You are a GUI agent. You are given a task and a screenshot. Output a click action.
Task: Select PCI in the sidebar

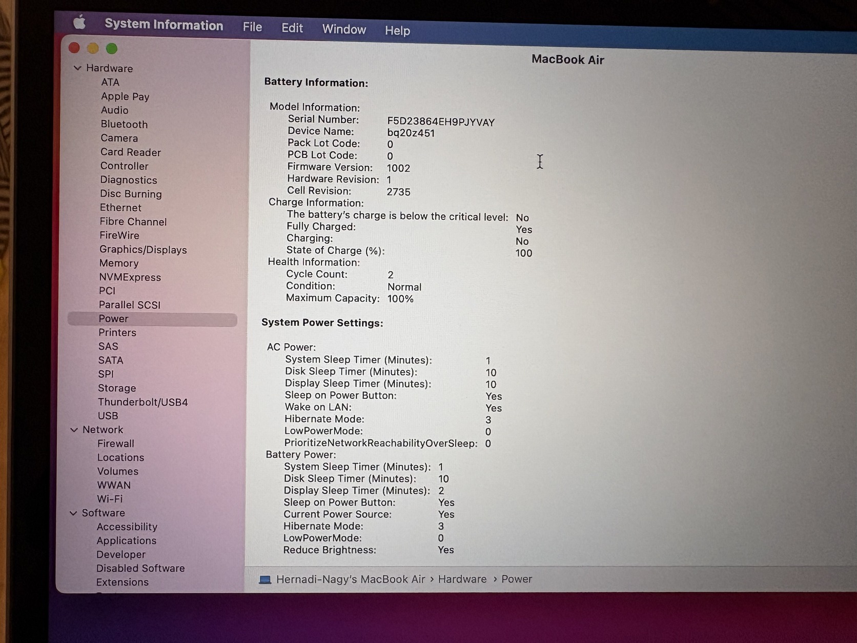107,291
